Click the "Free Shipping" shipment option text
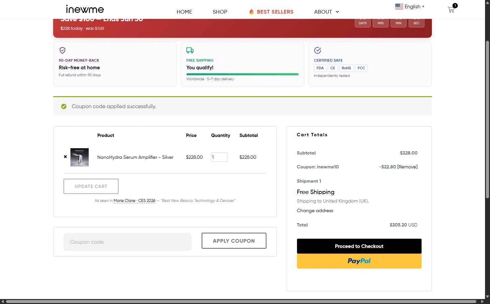This screenshot has height=304, width=490. pos(316,192)
